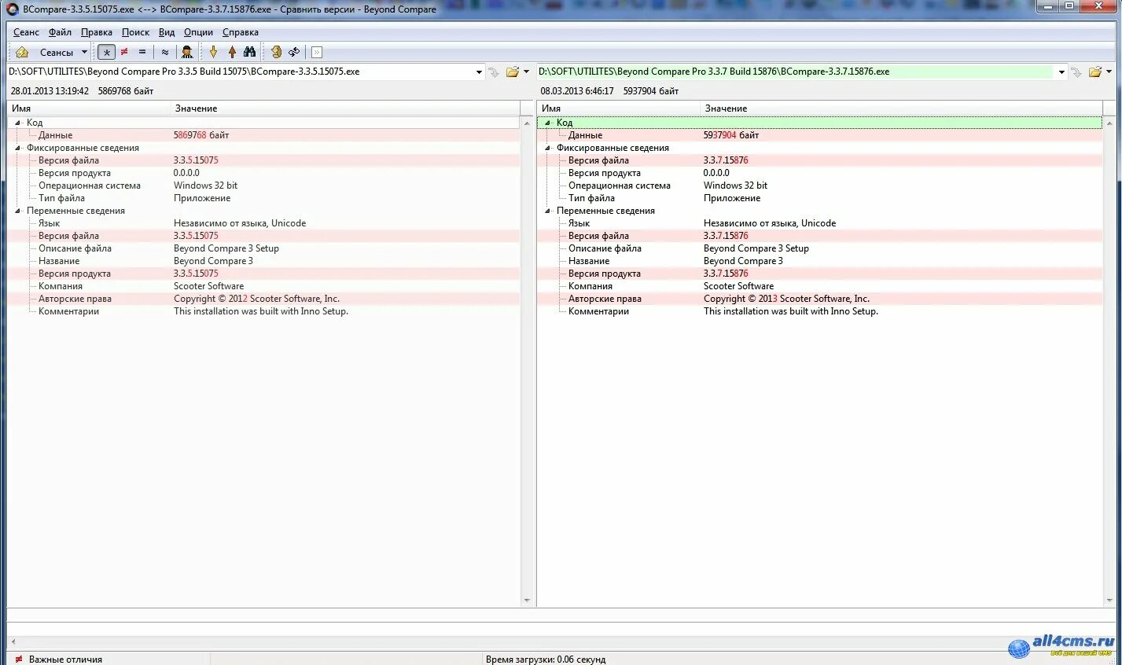This screenshot has width=1122, height=665.
Task: Click right Значение column header
Action: click(x=902, y=108)
